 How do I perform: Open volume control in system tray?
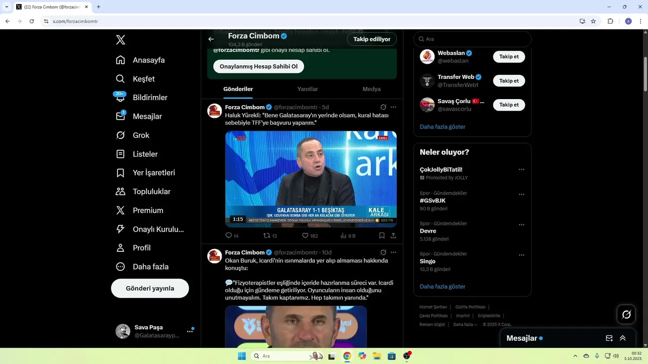pos(616,356)
